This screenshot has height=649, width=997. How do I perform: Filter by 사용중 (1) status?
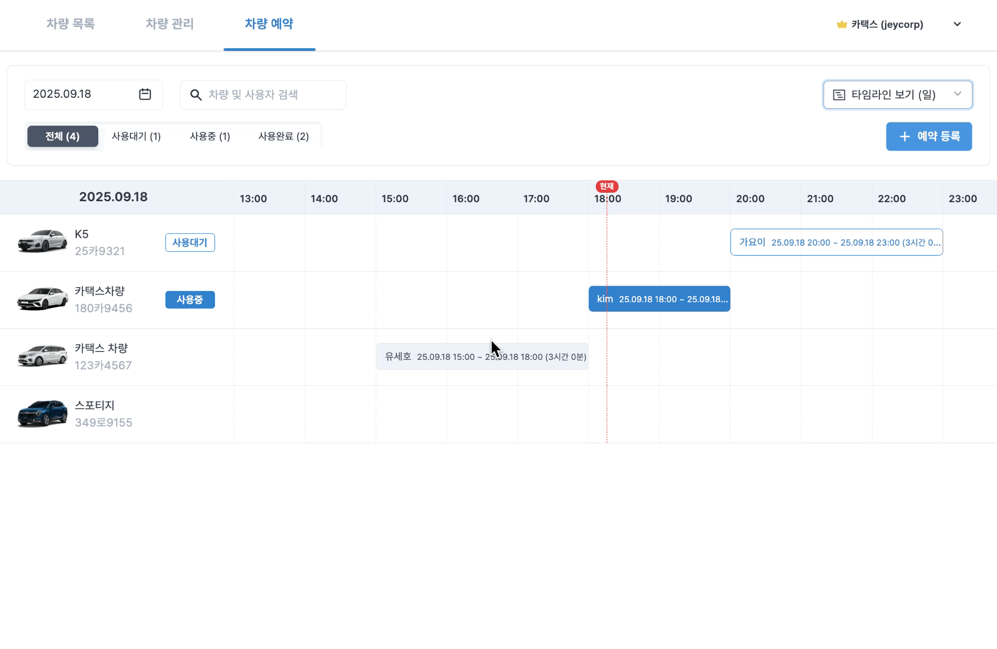[x=210, y=137]
